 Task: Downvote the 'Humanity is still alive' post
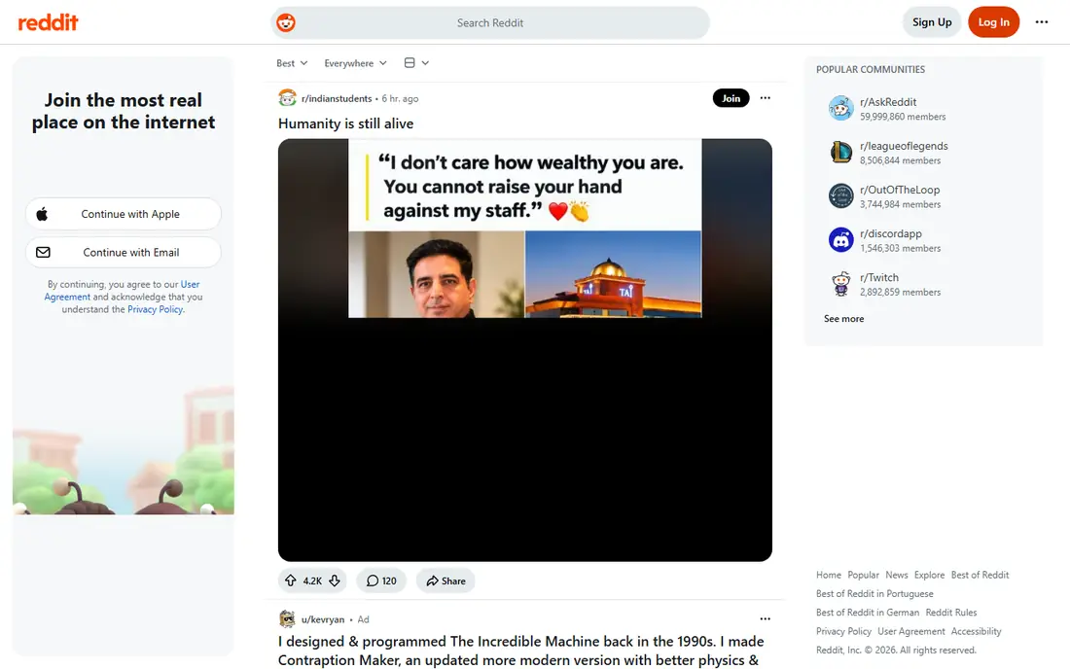(x=335, y=581)
